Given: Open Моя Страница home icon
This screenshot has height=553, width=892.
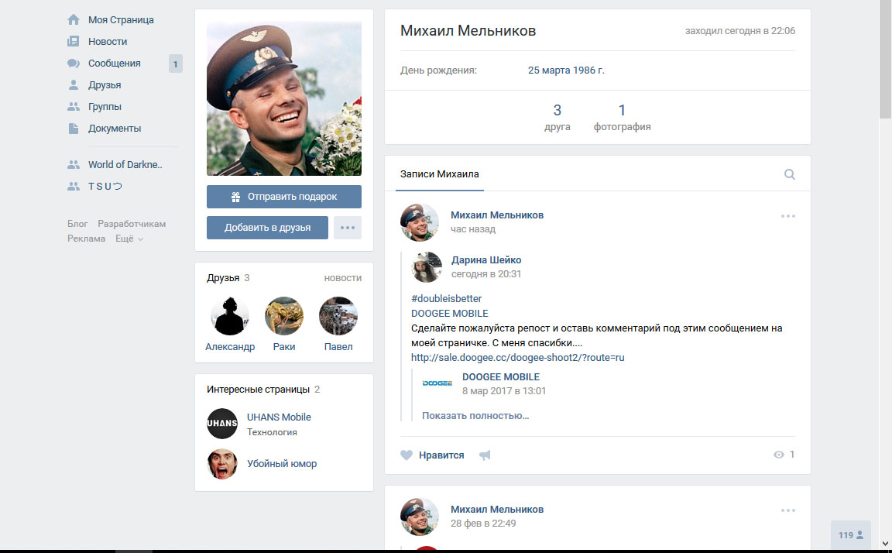Looking at the screenshot, I should pos(74,20).
